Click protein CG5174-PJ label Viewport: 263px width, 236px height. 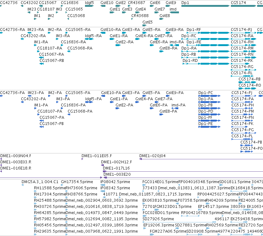(242, 93)
